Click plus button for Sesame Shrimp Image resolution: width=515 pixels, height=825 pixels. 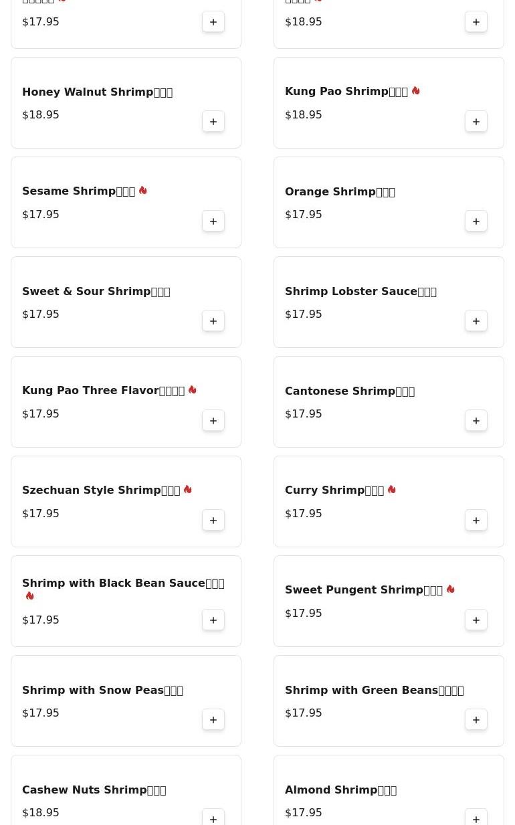coord(213,221)
